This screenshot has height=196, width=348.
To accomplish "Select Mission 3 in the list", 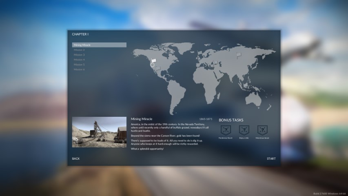I will pos(99,55).
